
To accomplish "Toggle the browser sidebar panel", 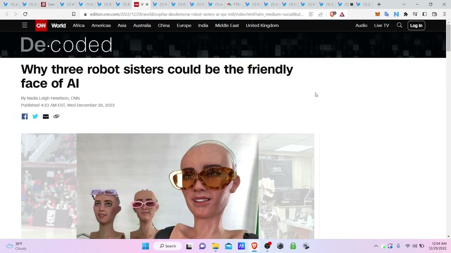I will coord(425,14).
